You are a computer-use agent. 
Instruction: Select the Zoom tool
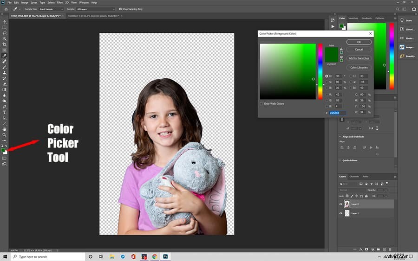click(x=4, y=134)
